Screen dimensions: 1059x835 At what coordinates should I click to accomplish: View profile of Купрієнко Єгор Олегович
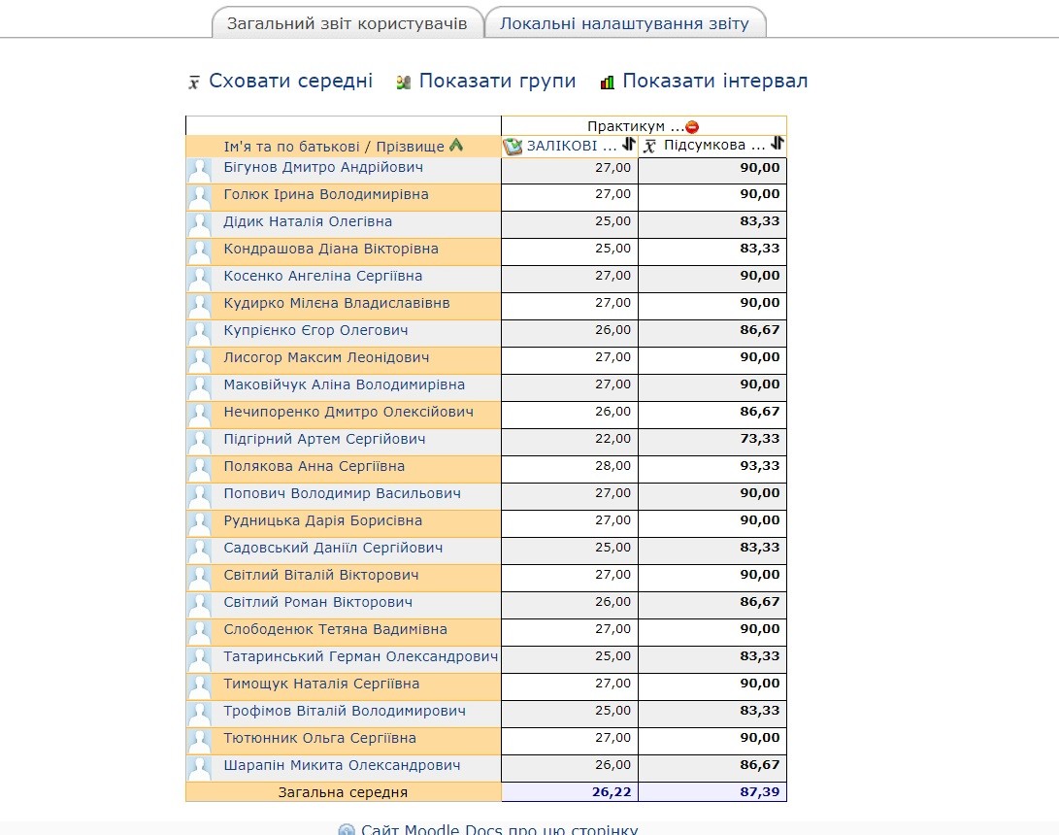(316, 330)
